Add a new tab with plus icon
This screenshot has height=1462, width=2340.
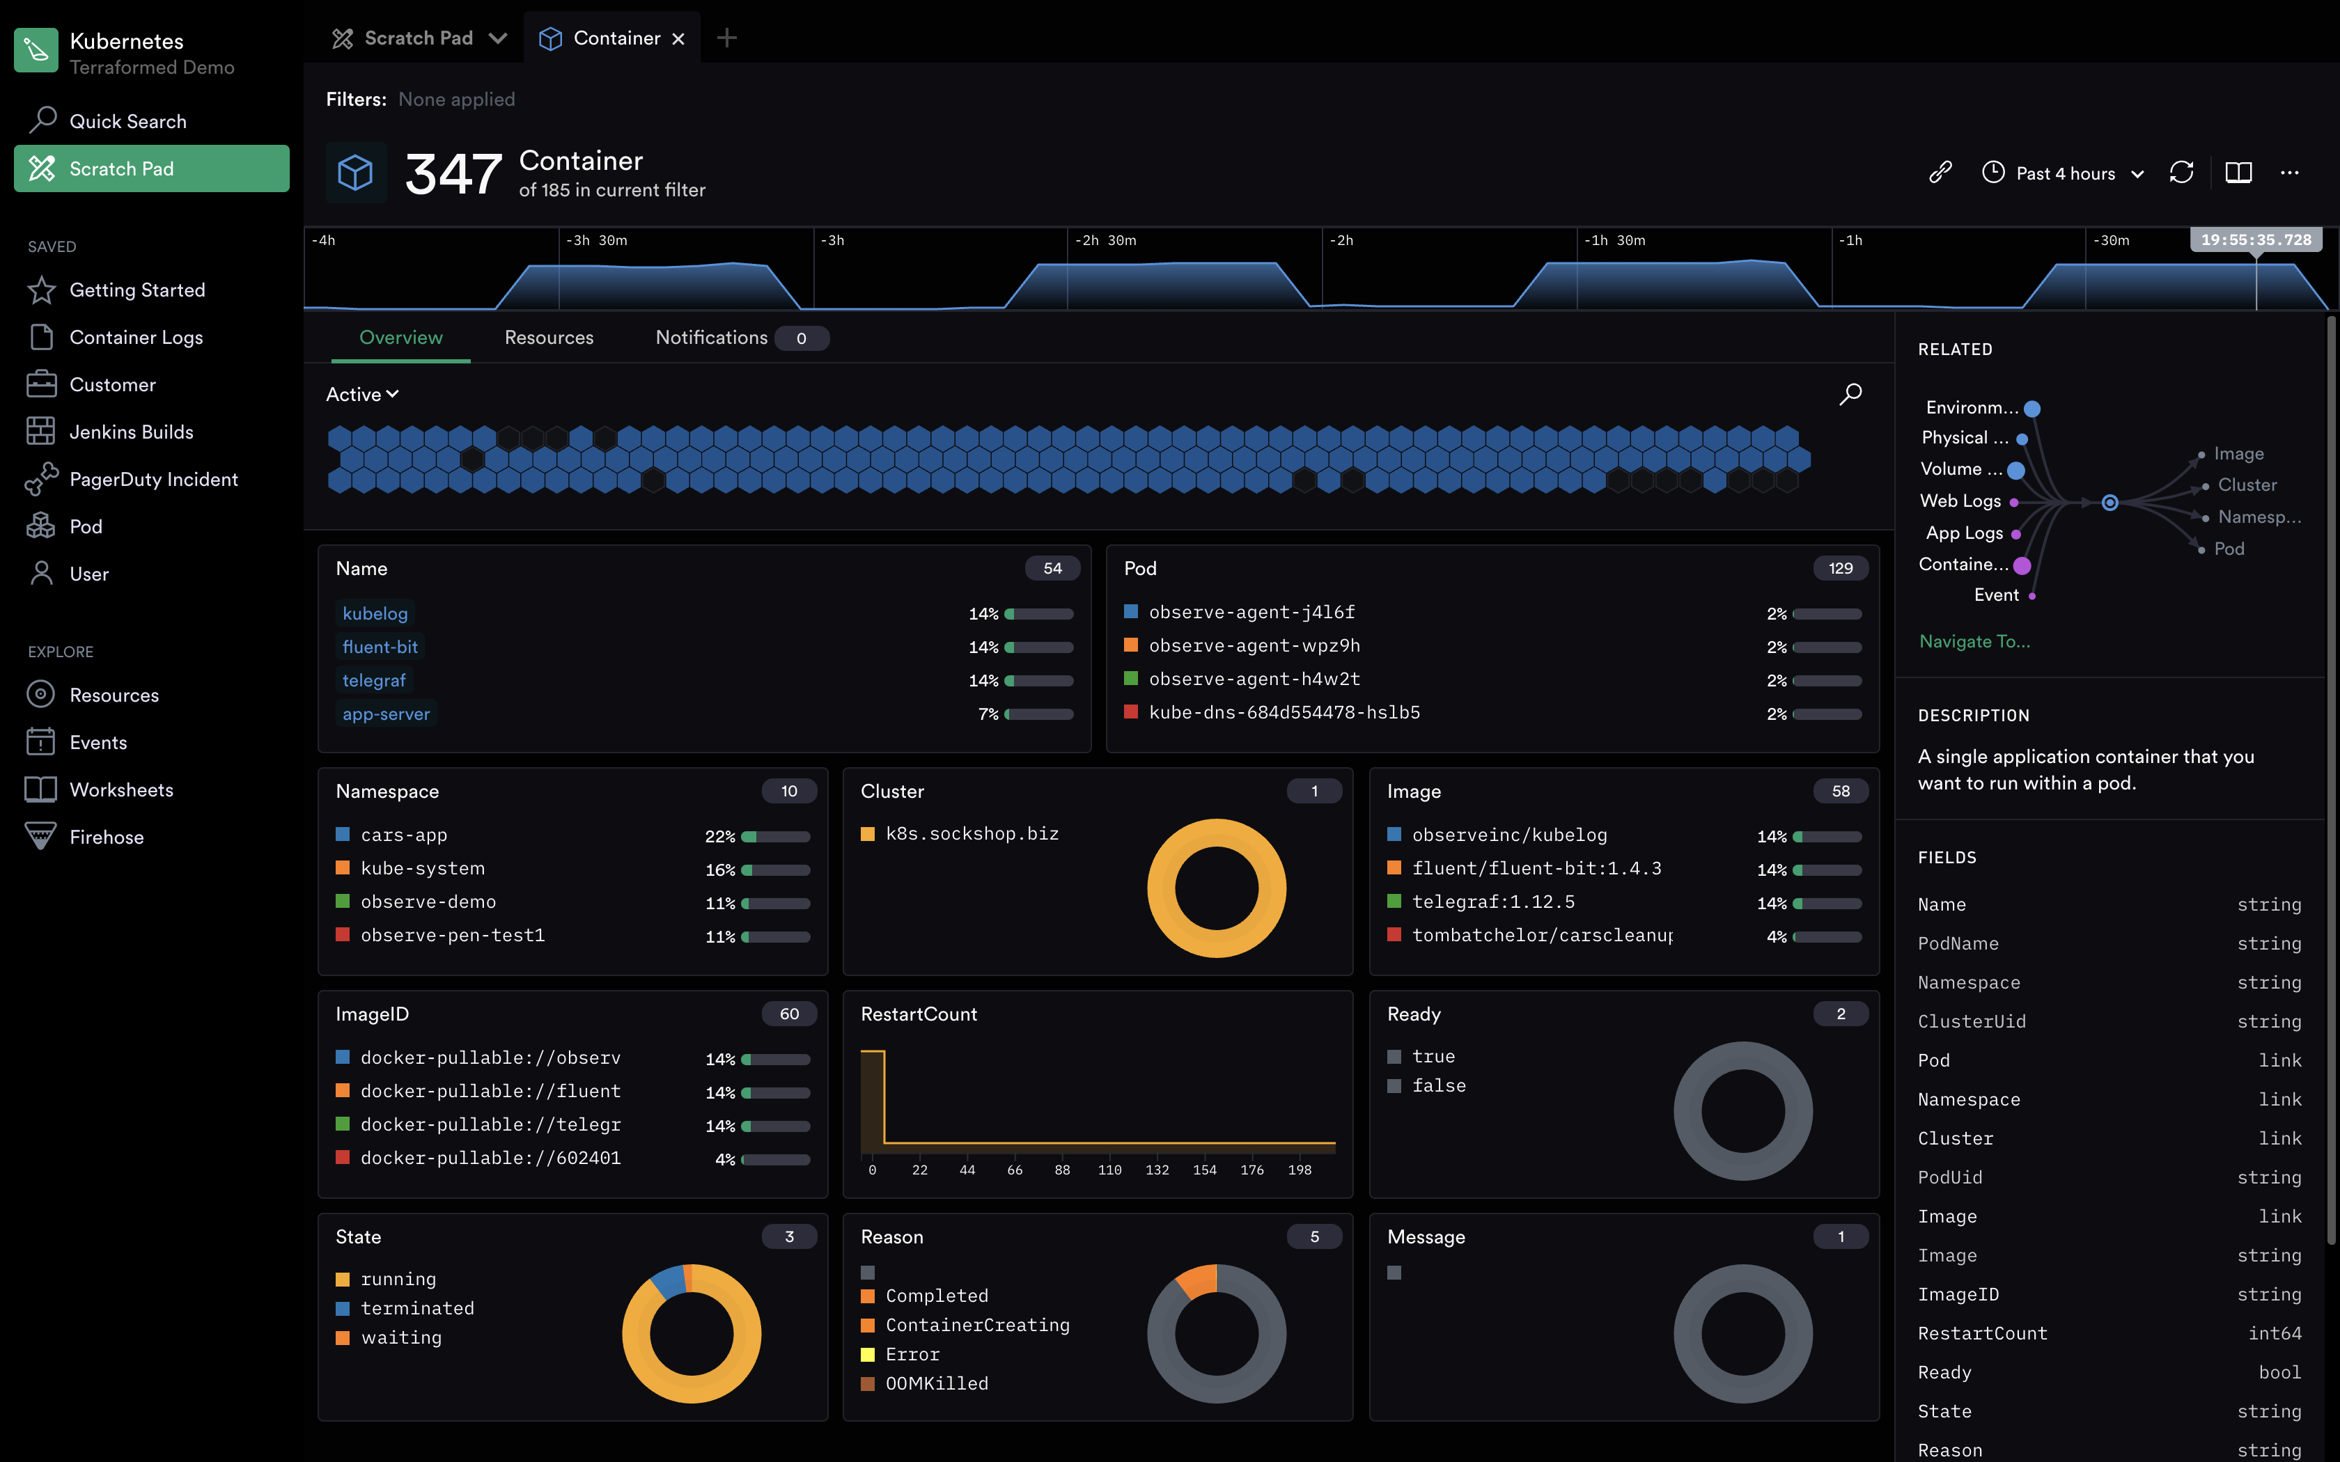727,39
